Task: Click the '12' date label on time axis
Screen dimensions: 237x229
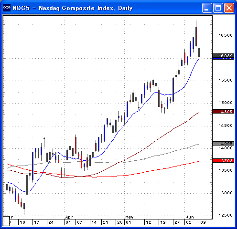Action: coord(149,222)
